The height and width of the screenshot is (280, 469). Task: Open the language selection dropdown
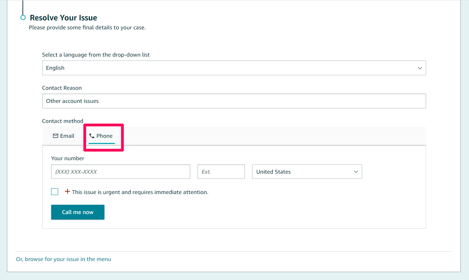coord(234,68)
